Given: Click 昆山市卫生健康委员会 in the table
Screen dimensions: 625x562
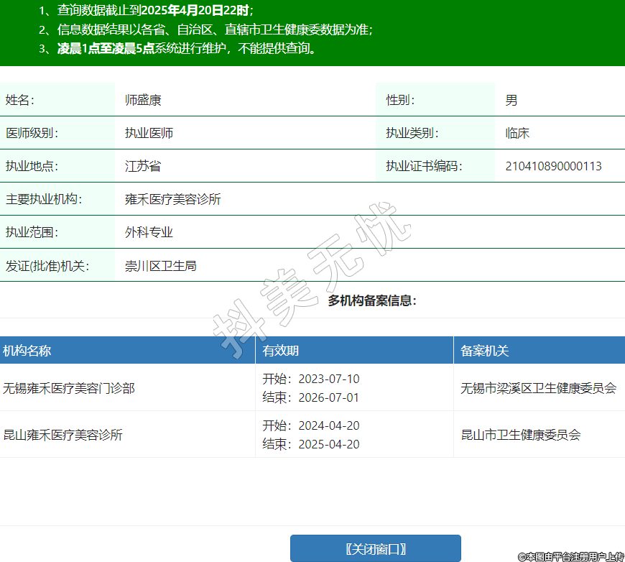Looking at the screenshot, I should [x=520, y=435].
